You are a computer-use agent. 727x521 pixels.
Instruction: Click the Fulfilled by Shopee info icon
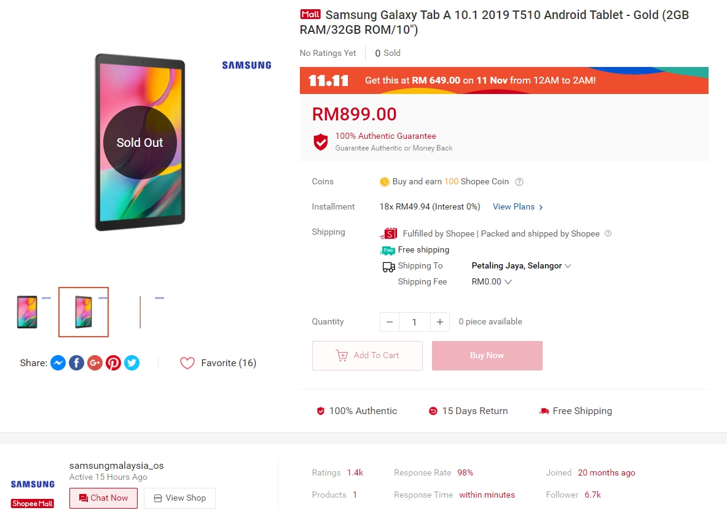pyautogui.click(x=608, y=233)
